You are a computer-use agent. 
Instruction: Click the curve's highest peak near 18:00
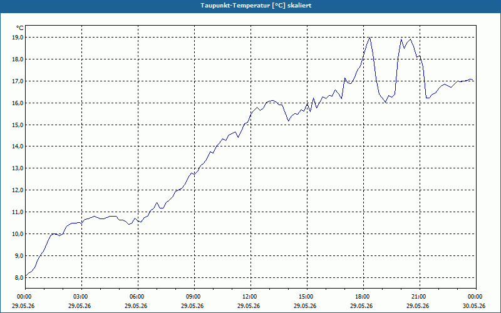pyautogui.click(x=369, y=38)
